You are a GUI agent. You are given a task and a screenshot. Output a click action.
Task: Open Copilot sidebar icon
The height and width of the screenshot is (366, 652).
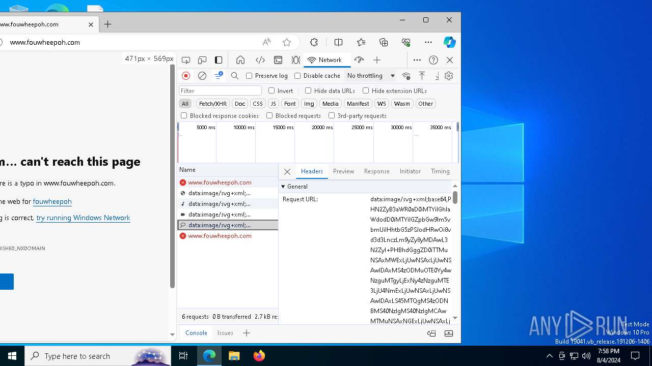[x=449, y=42]
